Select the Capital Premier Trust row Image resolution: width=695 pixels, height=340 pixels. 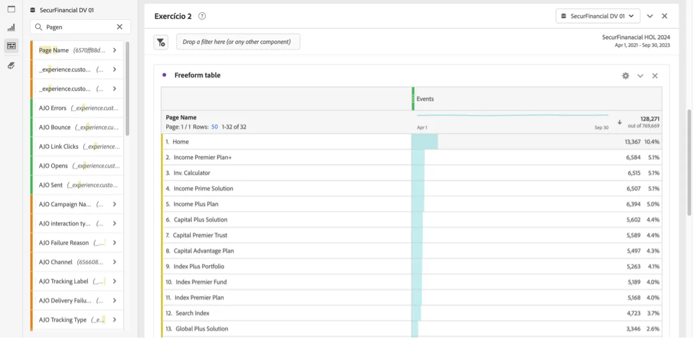[x=411, y=235]
